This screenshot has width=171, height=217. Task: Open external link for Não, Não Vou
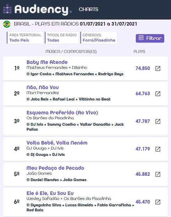point(158,94)
